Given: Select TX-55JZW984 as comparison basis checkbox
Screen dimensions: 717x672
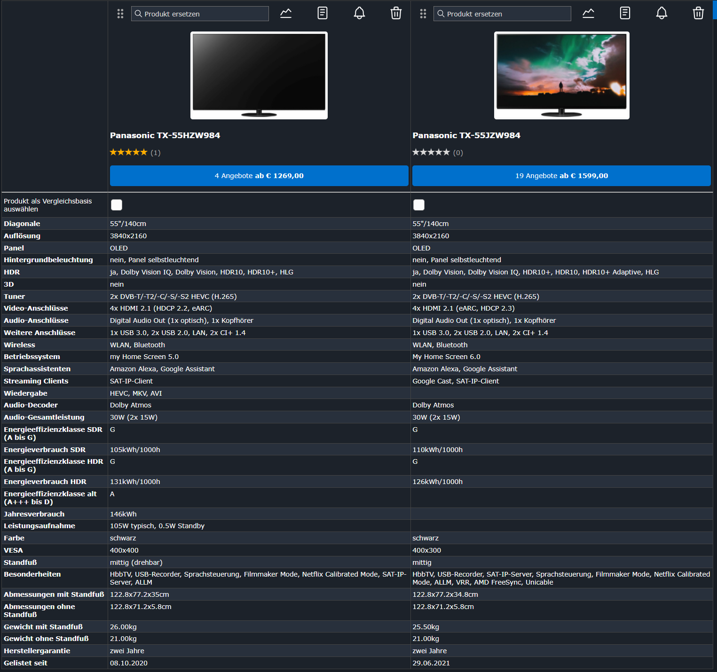Looking at the screenshot, I should (419, 205).
